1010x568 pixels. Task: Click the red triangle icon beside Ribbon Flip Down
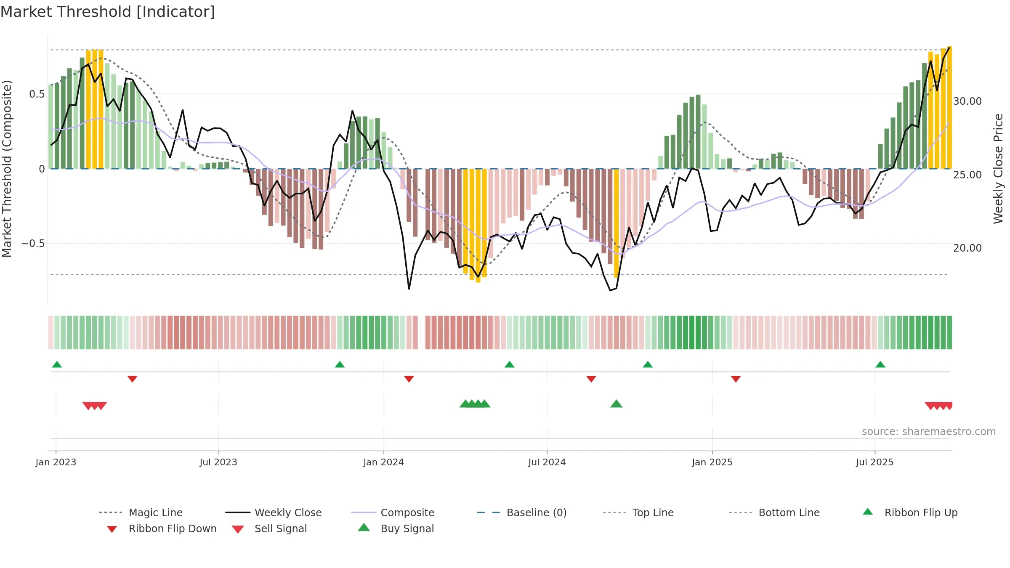pos(112,529)
